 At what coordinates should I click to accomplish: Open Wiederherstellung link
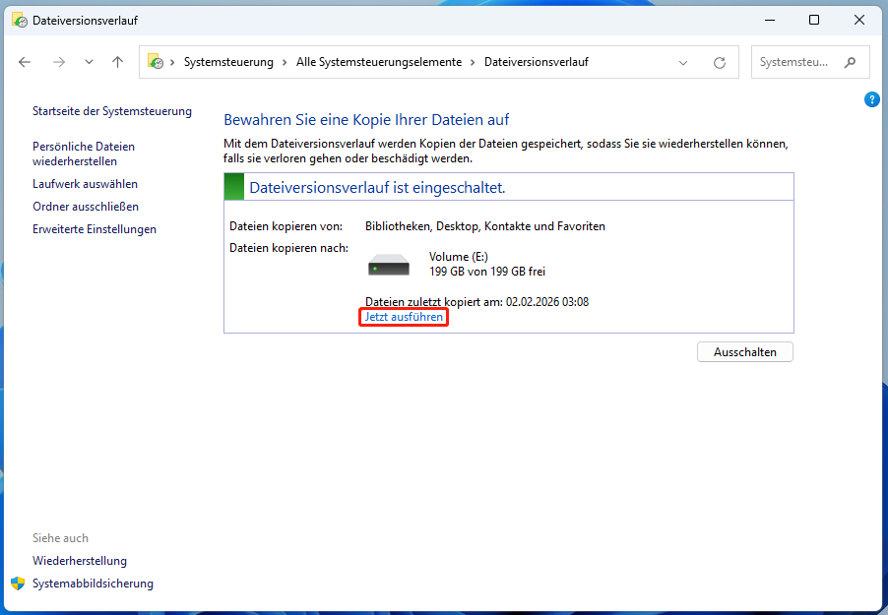tap(80, 561)
